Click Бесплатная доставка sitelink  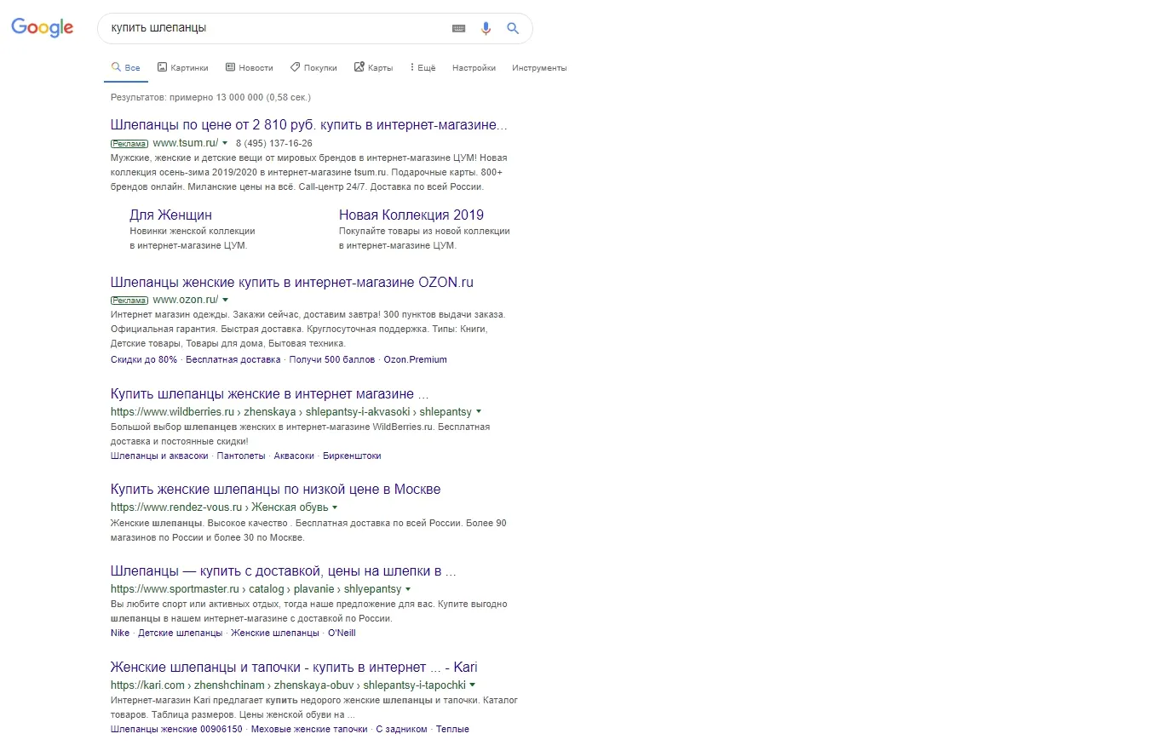(233, 359)
